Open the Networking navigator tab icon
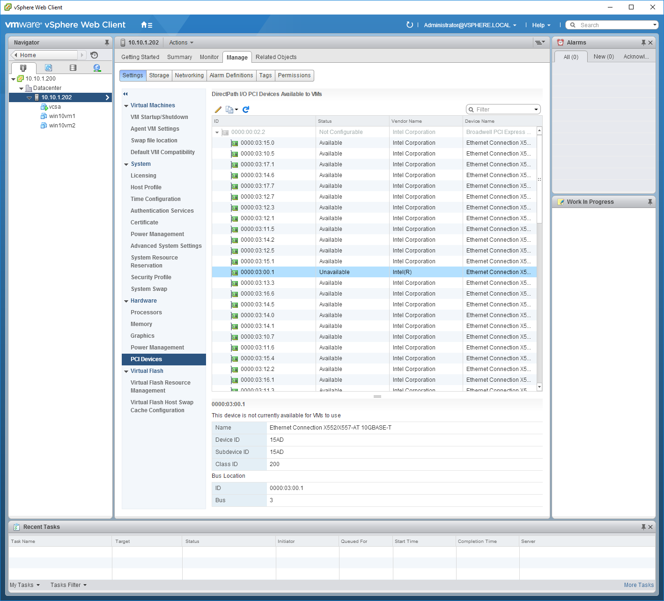664x601 pixels. point(97,68)
